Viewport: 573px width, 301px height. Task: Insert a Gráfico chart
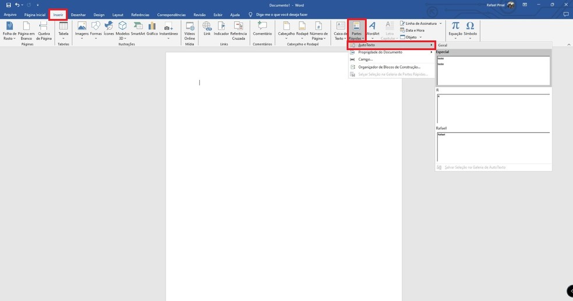point(152,29)
